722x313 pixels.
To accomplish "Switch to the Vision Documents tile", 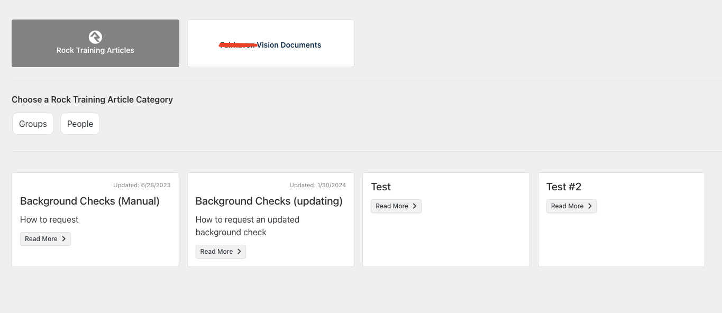I will (271, 43).
